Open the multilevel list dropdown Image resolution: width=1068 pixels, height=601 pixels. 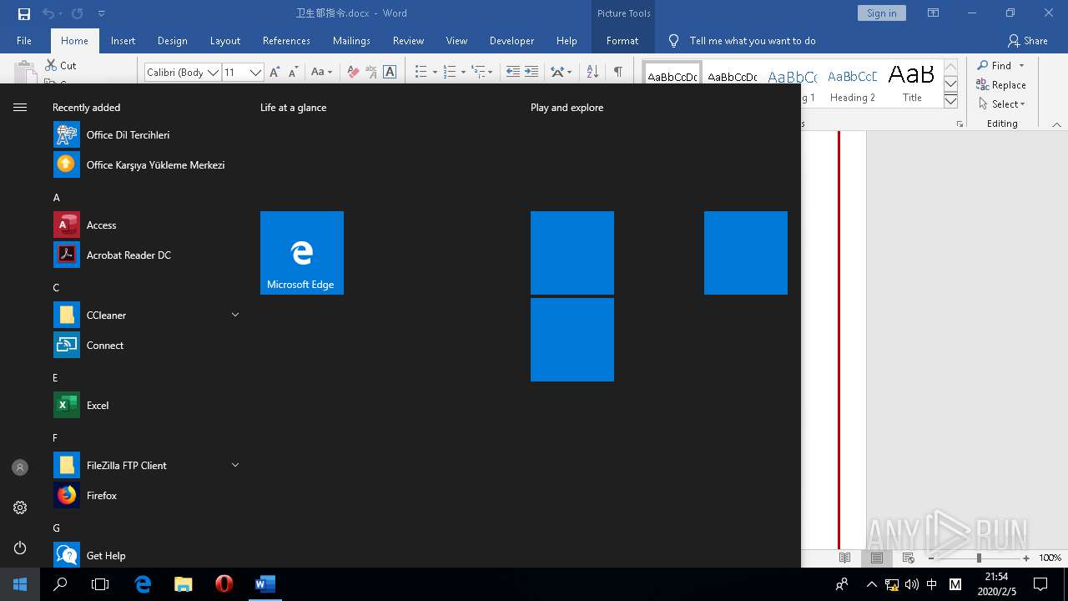click(x=490, y=73)
